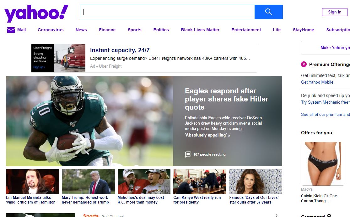
Task: Open the 'Days of Our Lives' star thumbnail
Action: pyautogui.click(x=256, y=182)
